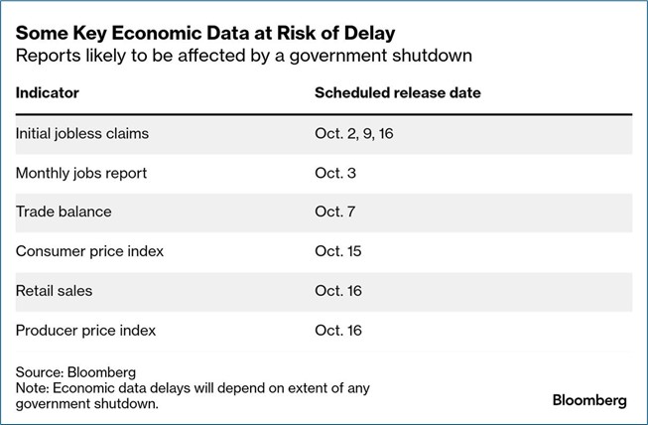Select the Indicator column header
Screen dimensions: 648x425
click(x=48, y=92)
